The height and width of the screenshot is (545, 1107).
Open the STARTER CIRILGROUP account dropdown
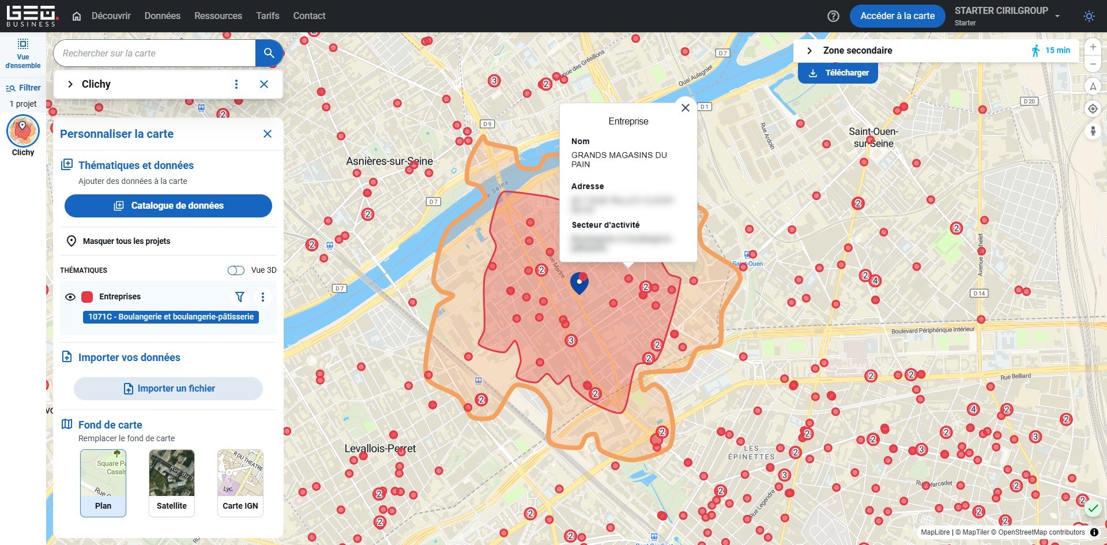1057,16
